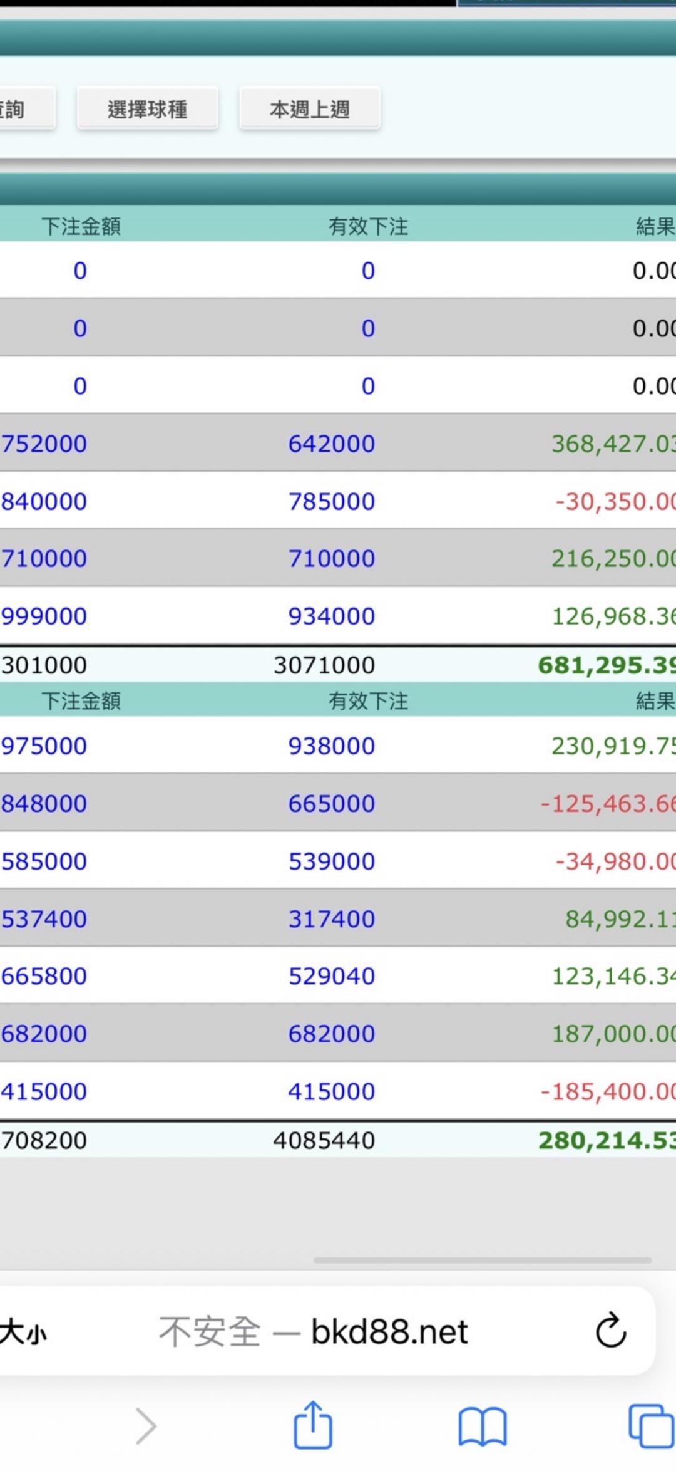The height and width of the screenshot is (1471, 676).
Task: Click the 選擇球種 button
Action: pos(148,109)
